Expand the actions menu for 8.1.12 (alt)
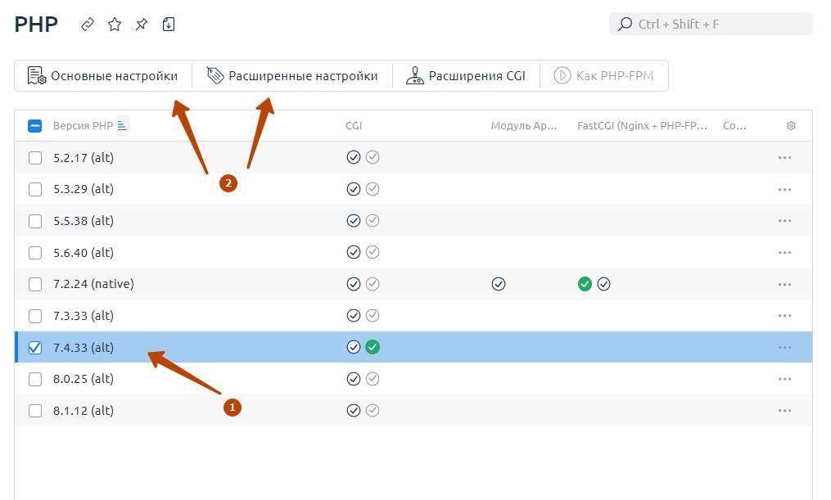Screen dimensions: 831x500 coord(784,411)
